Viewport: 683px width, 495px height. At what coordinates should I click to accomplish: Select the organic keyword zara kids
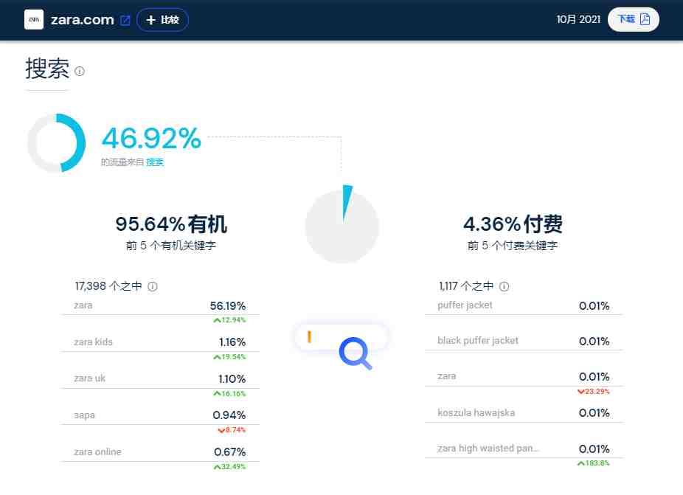point(93,342)
